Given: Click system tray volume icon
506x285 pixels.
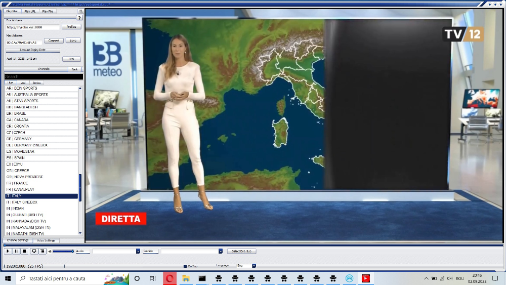Looking at the screenshot, I should click(x=450, y=278).
